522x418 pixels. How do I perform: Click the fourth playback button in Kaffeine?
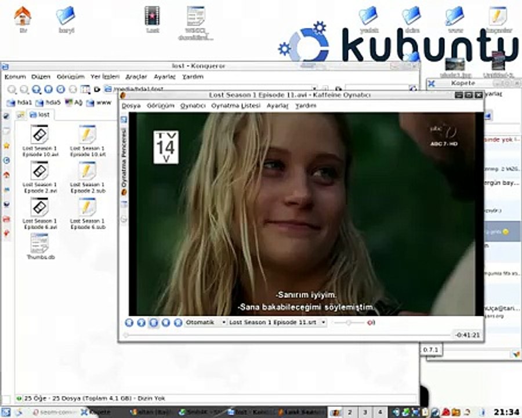166,322
